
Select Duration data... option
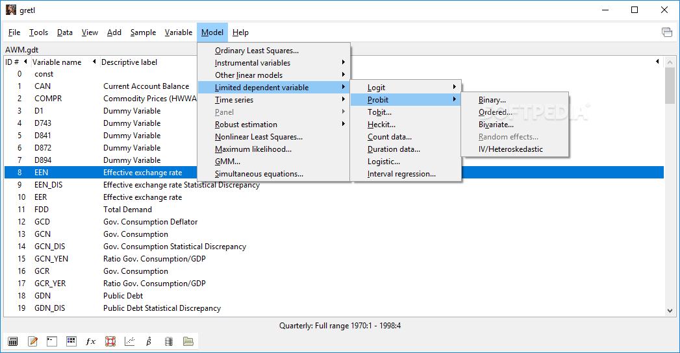point(405,149)
